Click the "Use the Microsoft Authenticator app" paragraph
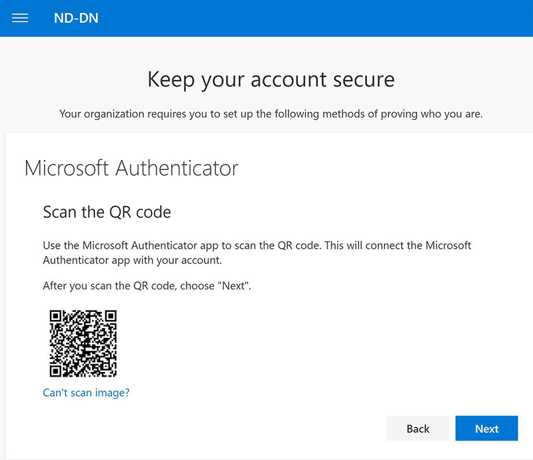This screenshot has height=460, width=533. [x=257, y=252]
